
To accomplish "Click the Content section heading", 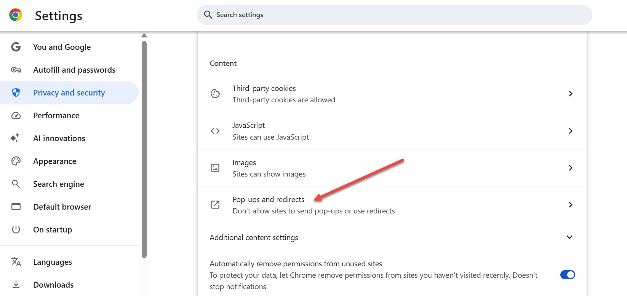I will [223, 63].
